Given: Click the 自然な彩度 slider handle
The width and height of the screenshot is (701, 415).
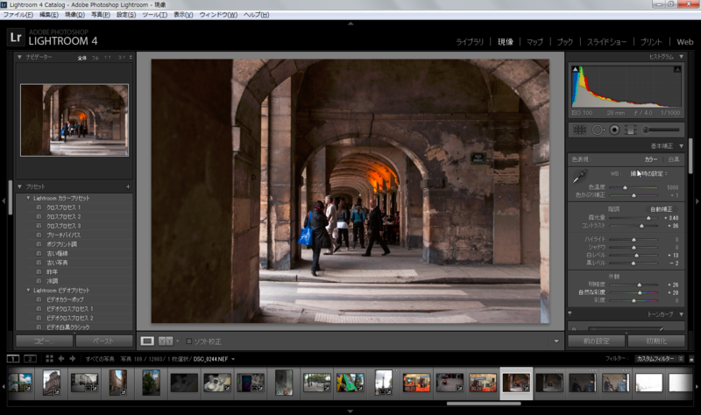Looking at the screenshot, I should 640,293.
